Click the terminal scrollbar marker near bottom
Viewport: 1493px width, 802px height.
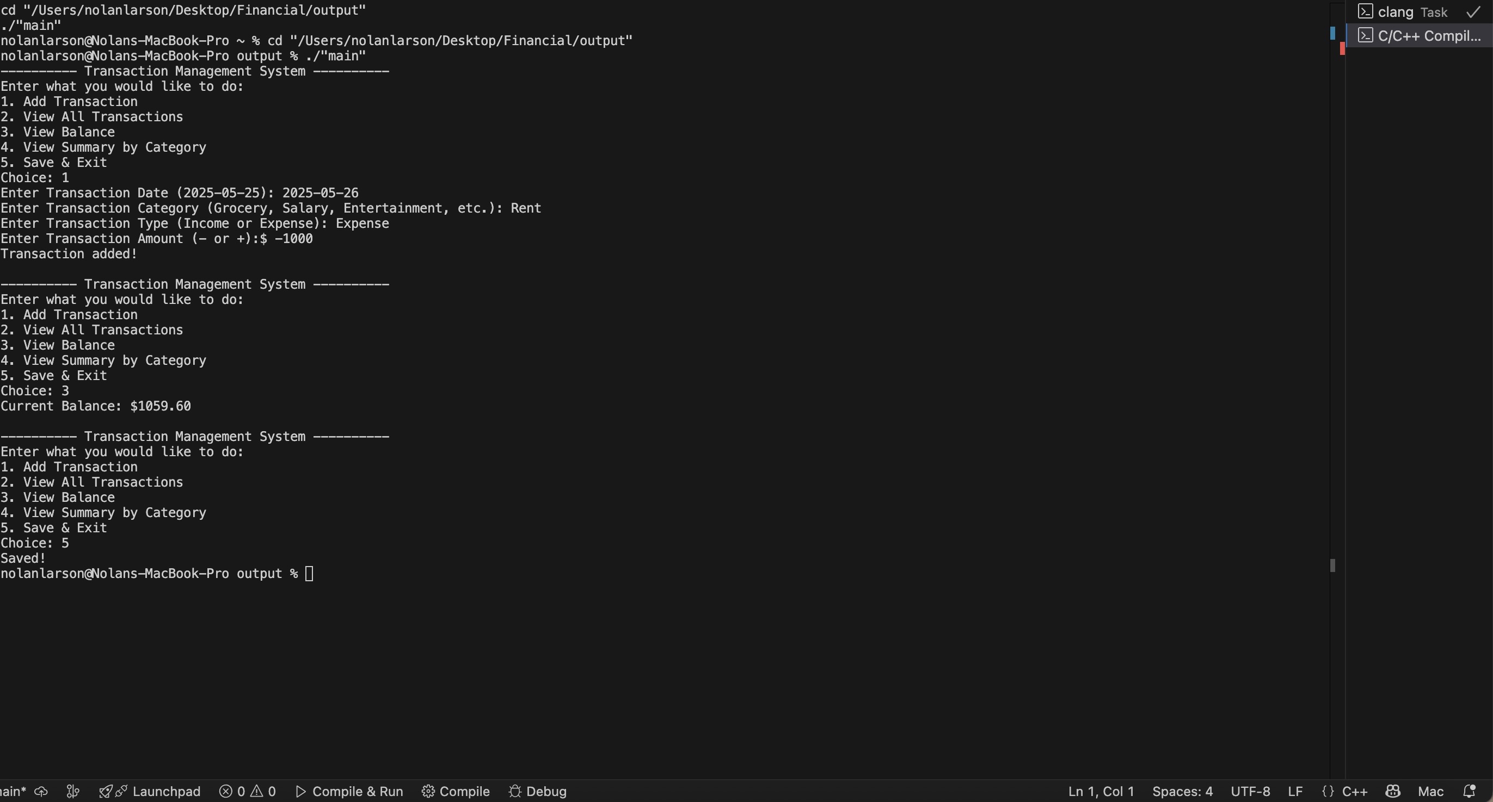coord(1332,565)
